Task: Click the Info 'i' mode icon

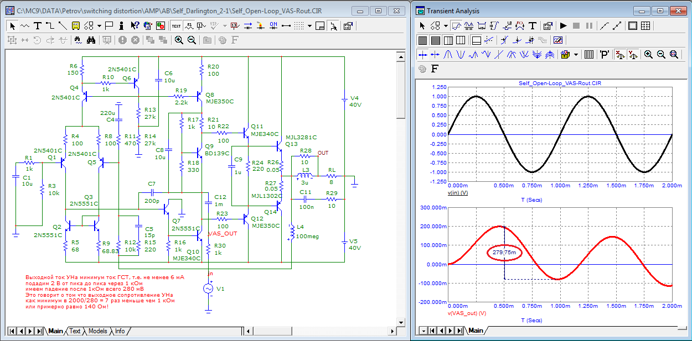Action: click(121, 25)
